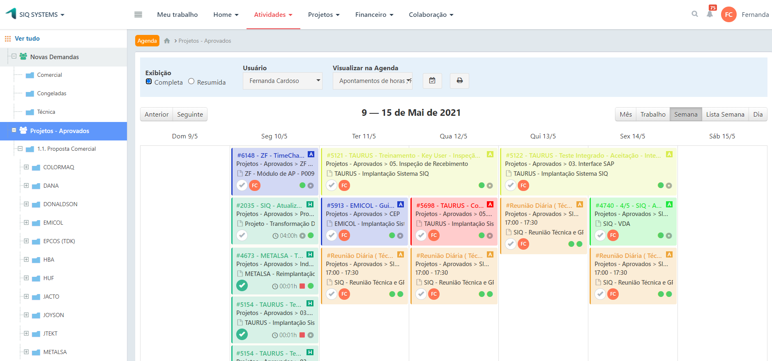Open the search magnifier icon
The height and width of the screenshot is (361, 772).
pyautogui.click(x=695, y=14)
